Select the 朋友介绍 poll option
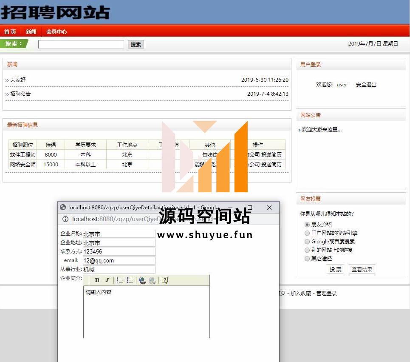The image size is (410, 362). coord(307,225)
